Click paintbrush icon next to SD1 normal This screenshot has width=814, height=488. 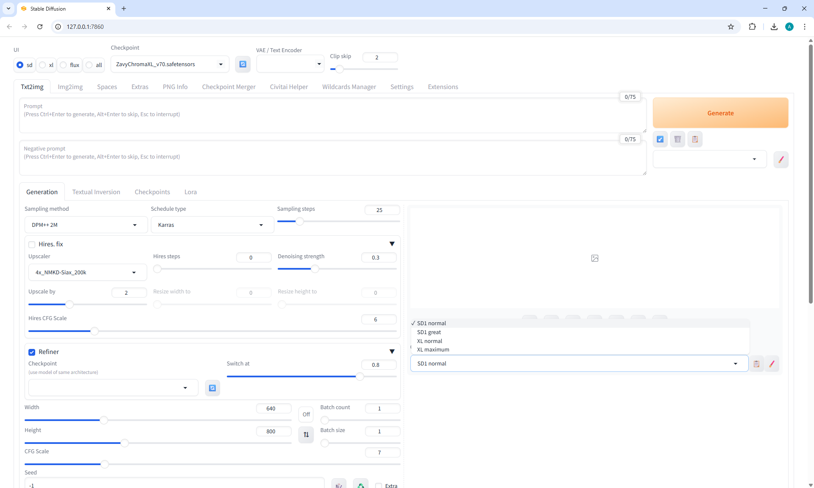coord(772,364)
